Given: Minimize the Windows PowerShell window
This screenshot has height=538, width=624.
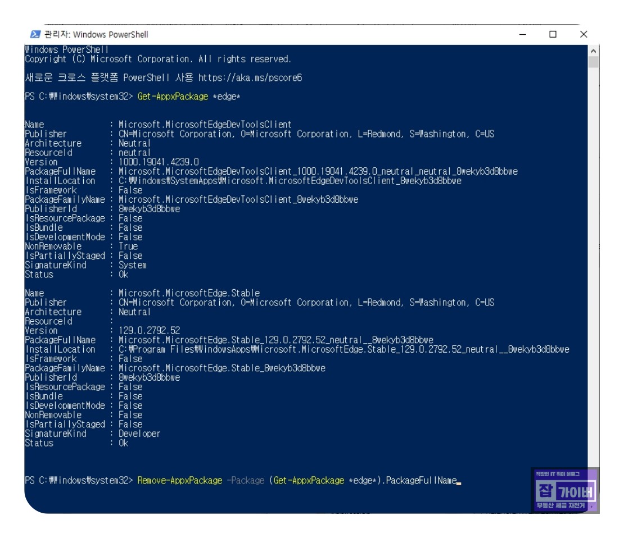Looking at the screenshot, I should click(x=522, y=35).
